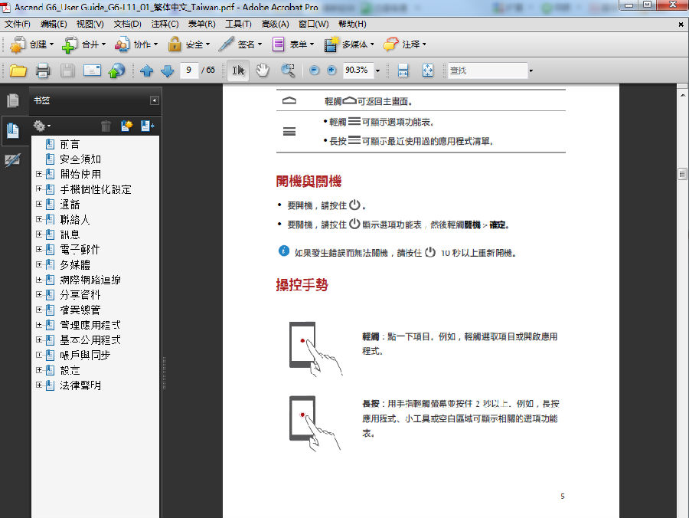The width and height of the screenshot is (689, 518).
Task: Open the 帮助(H) menu
Action: (352, 25)
